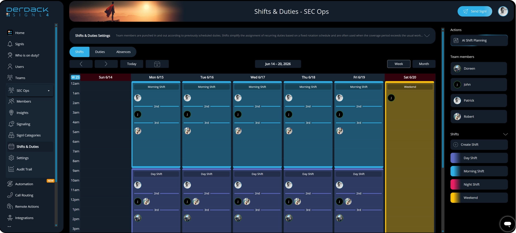516x233 pixels.
Task: Click the Send Signl button
Action: coord(475,11)
